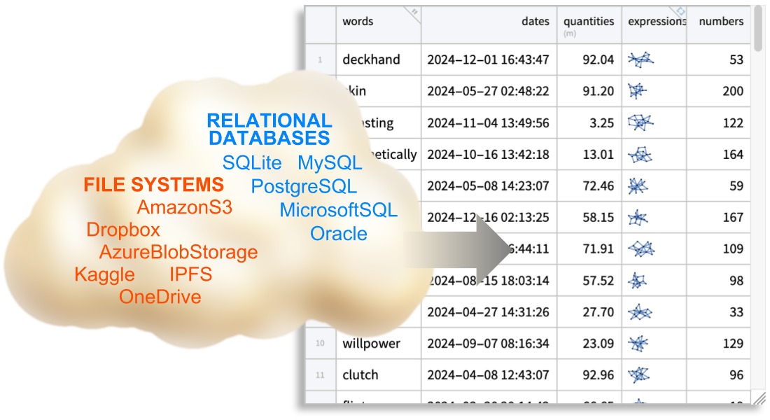Click the expressions column header

(654, 22)
